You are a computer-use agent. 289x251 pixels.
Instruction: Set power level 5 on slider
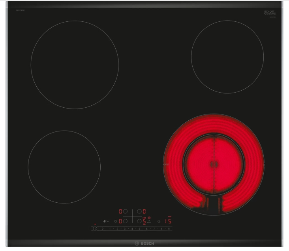click(x=139, y=229)
